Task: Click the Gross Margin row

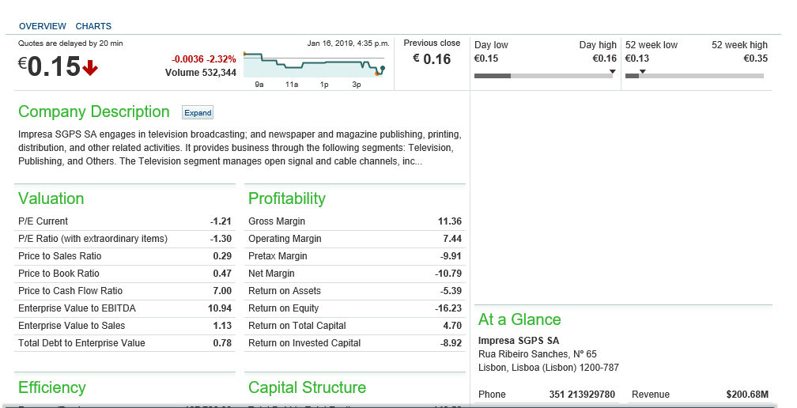Action: click(x=354, y=221)
